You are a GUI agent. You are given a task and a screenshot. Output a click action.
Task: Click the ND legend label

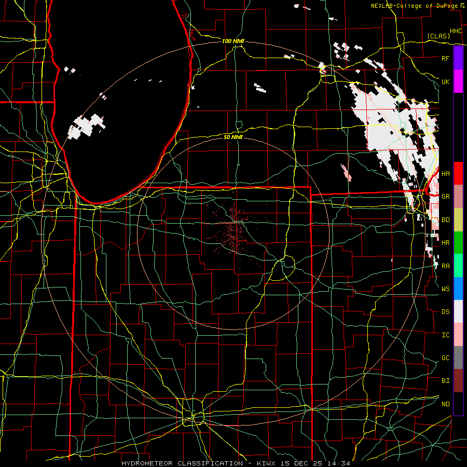click(445, 404)
